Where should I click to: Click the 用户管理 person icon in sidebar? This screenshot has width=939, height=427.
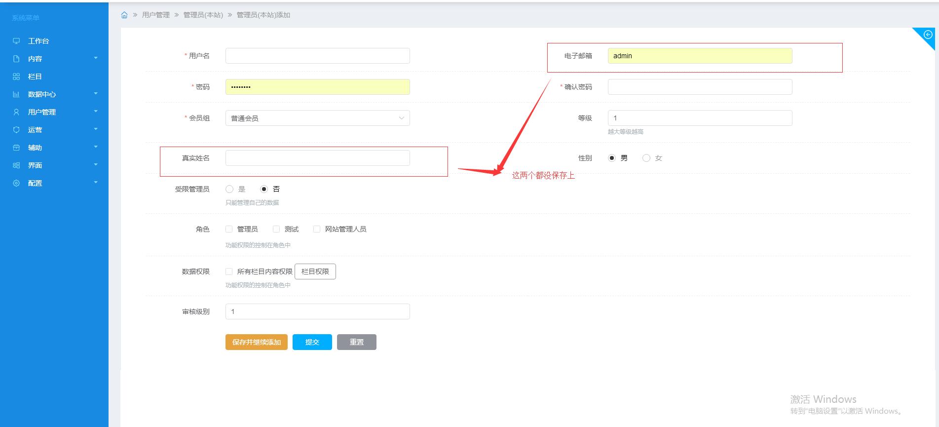pos(16,112)
